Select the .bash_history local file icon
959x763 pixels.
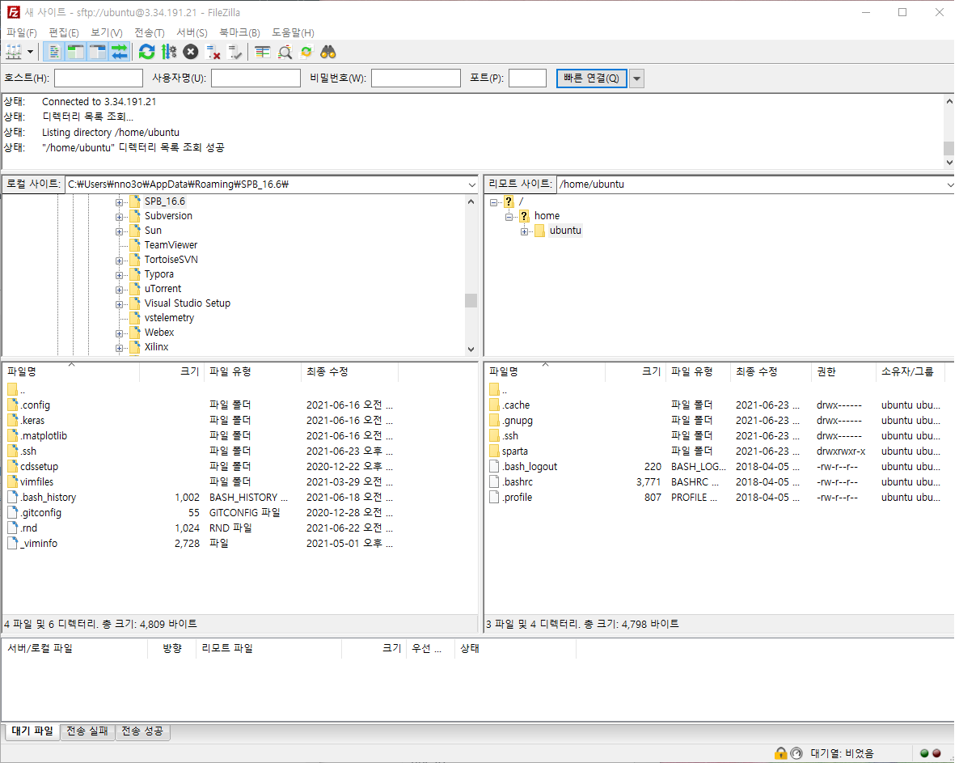coord(12,497)
